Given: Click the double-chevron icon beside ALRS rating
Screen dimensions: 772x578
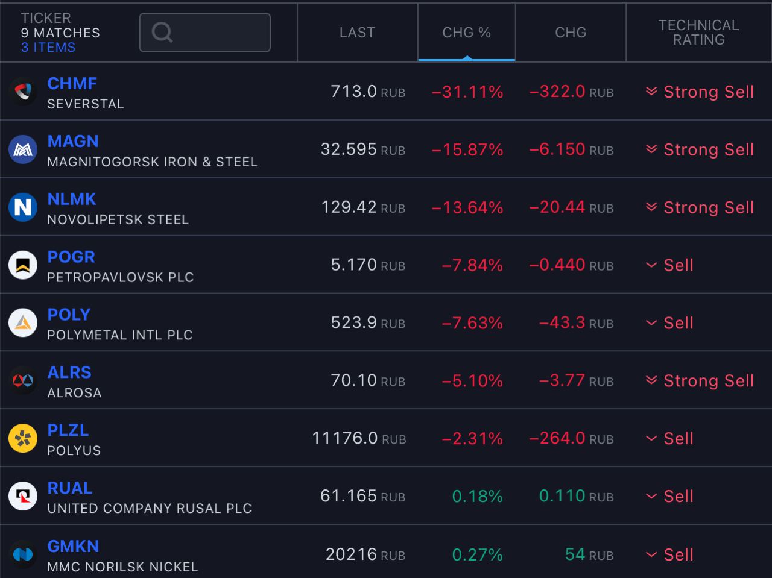Looking at the screenshot, I should (x=651, y=381).
